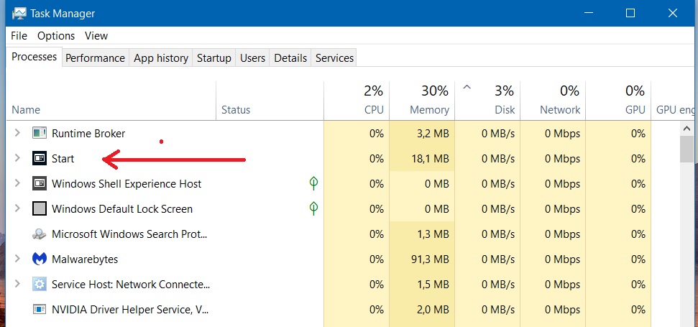Sort processes by Memory column header
This screenshot has width=698, height=327.
[422, 101]
